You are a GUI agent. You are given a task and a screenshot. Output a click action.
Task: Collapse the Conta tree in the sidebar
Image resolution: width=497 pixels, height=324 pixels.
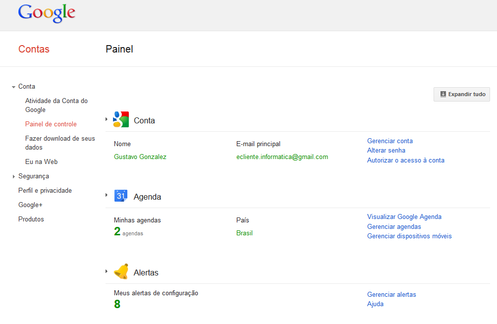pyautogui.click(x=14, y=87)
